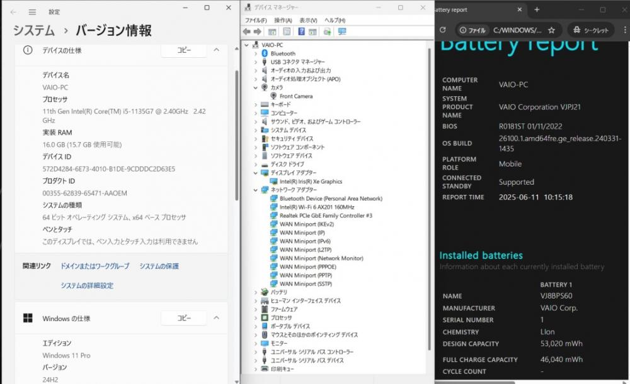Reload the battery report page

(443, 30)
